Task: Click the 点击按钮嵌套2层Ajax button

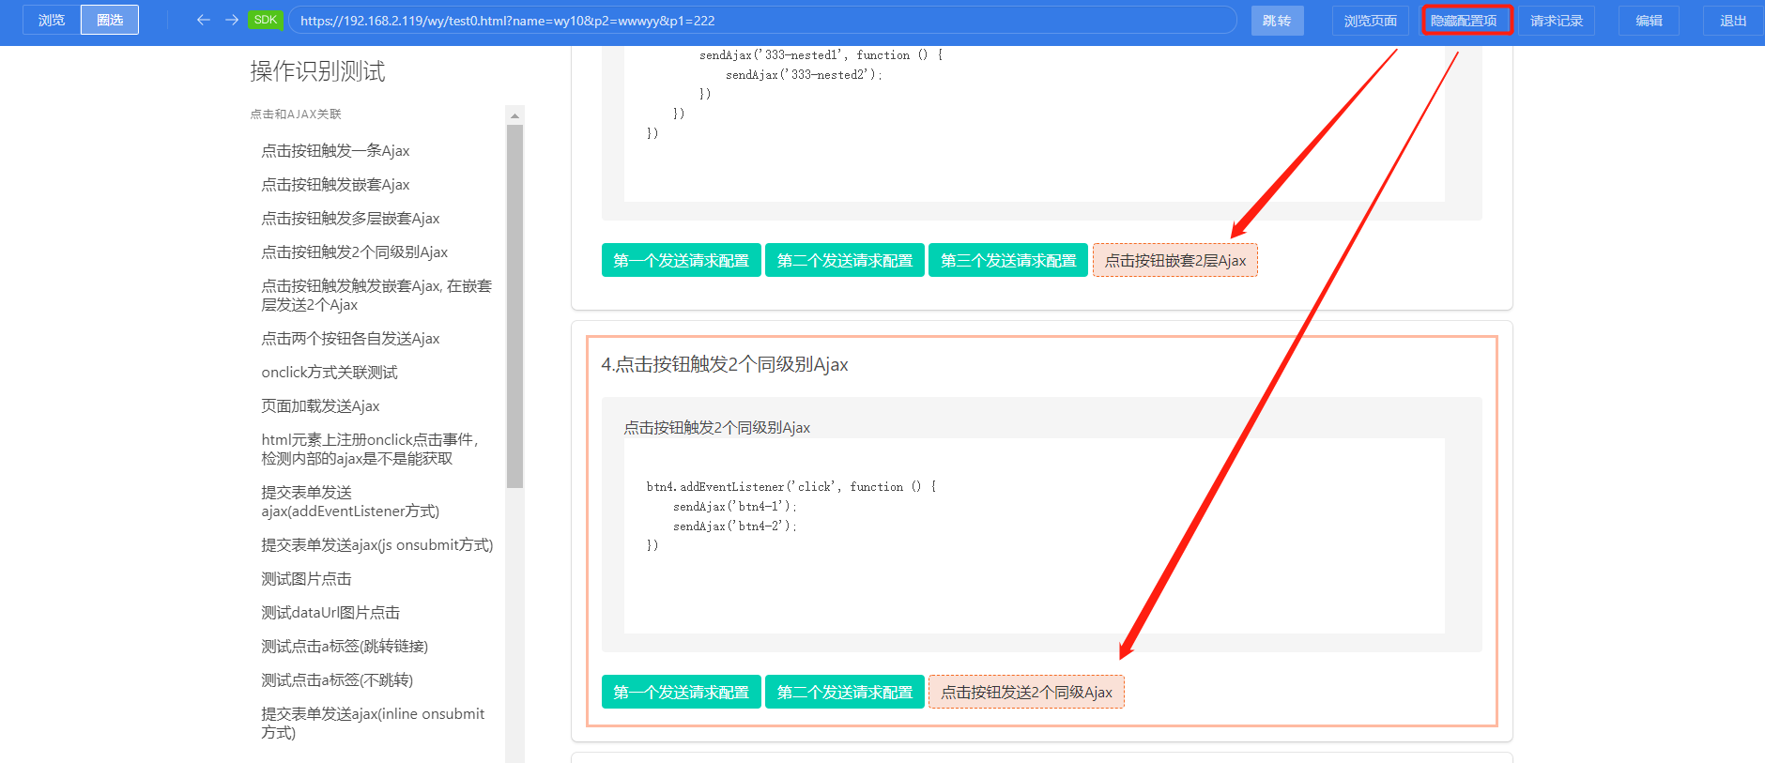Action: pyautogui.click(x=1175, y=260)
